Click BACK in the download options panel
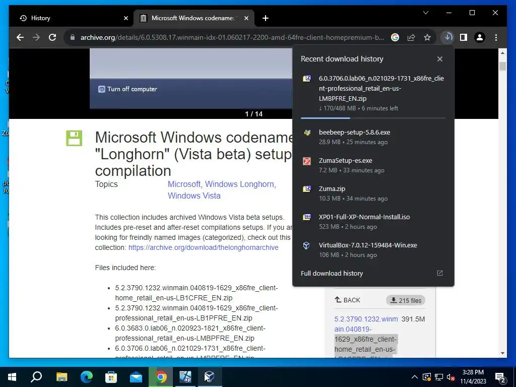Screen dimensions: 516x387 tap(348, 300)
